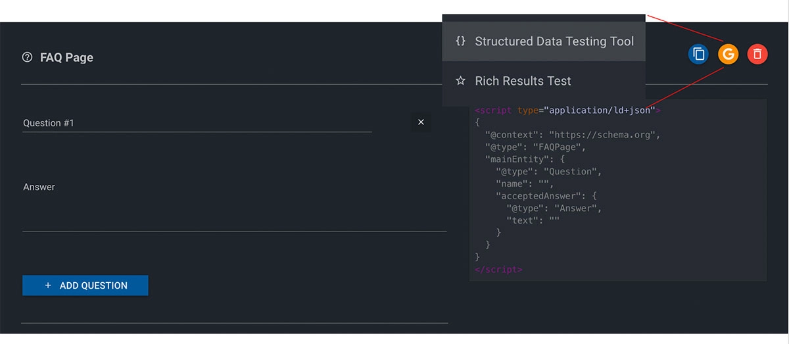The height and width of the screenshot is (344, 789).
Task: Click the "@context" schema.org line
Action: tap(572, 134)
